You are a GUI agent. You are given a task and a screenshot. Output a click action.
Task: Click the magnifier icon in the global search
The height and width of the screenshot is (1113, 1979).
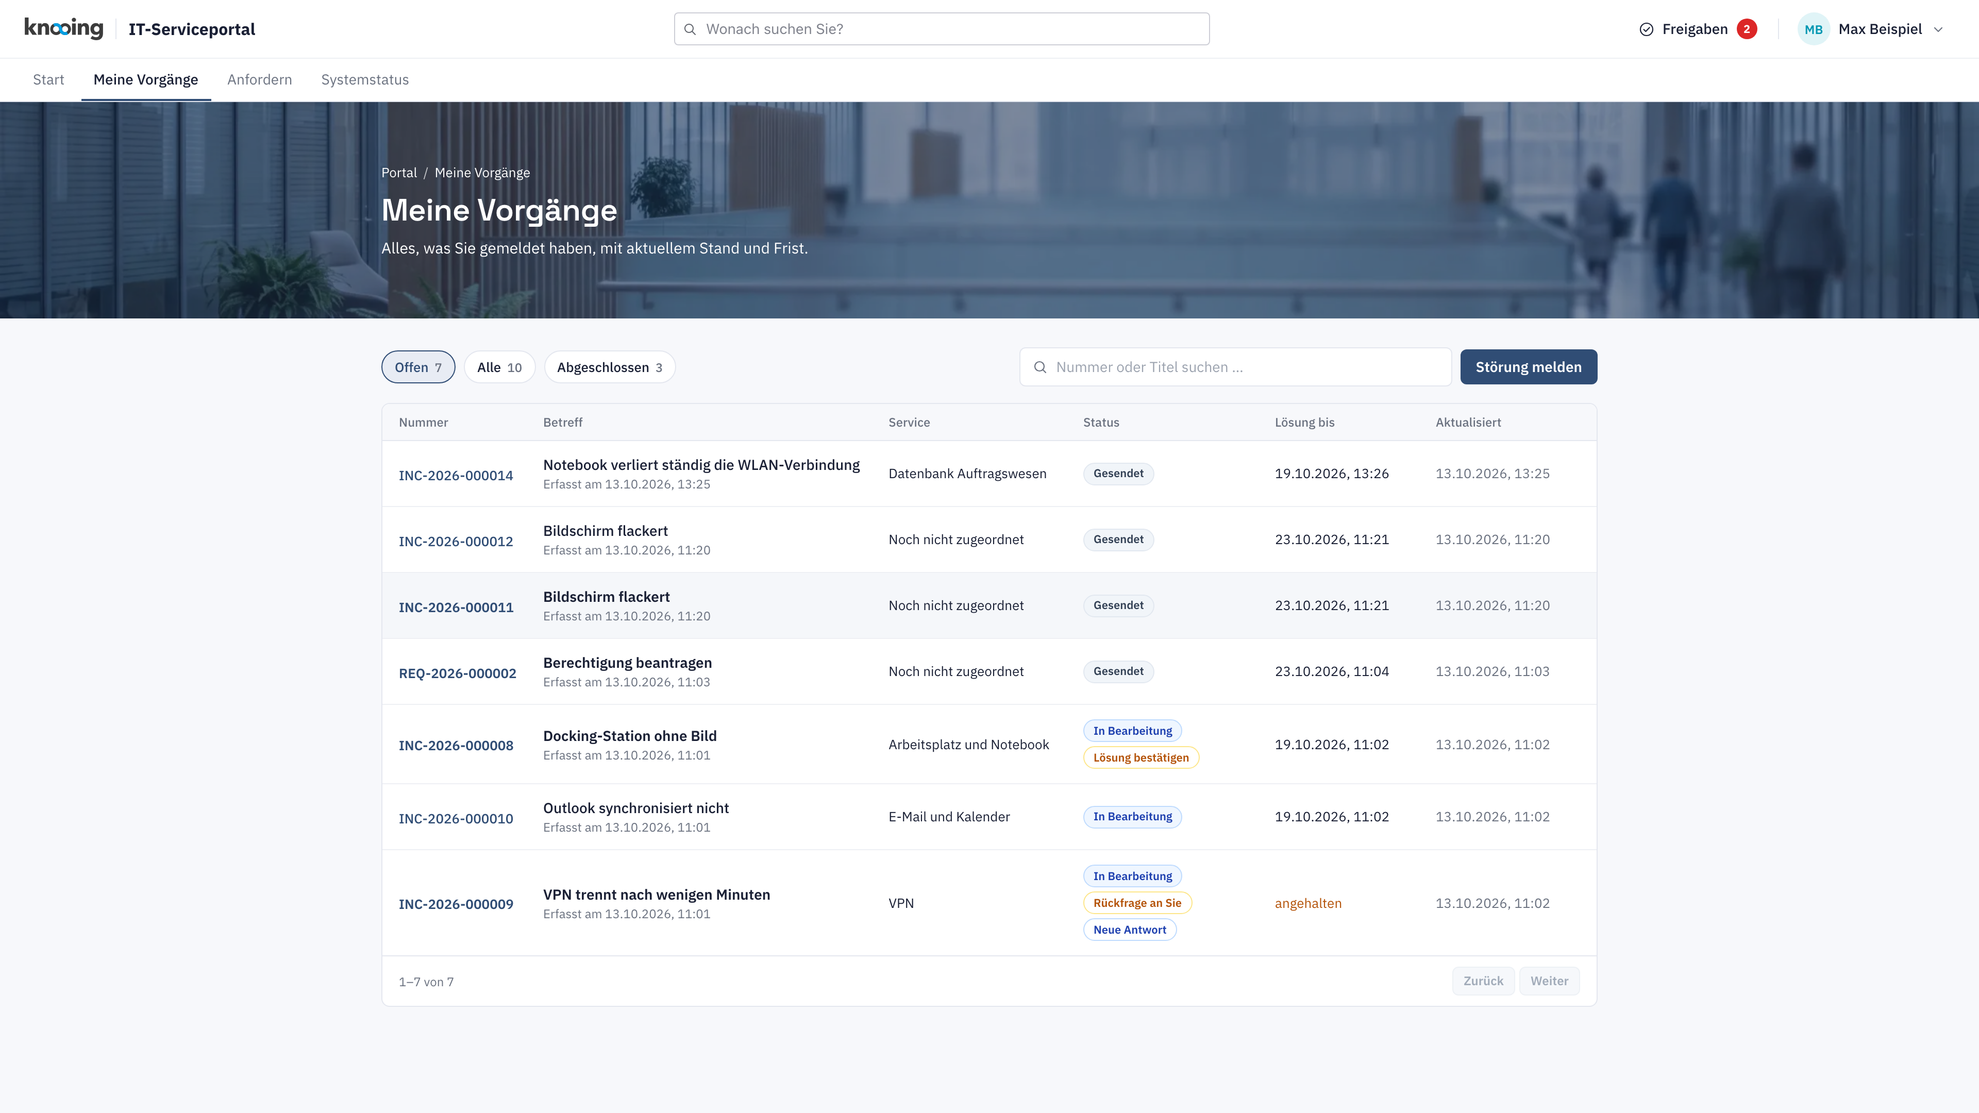coord(690,29)
